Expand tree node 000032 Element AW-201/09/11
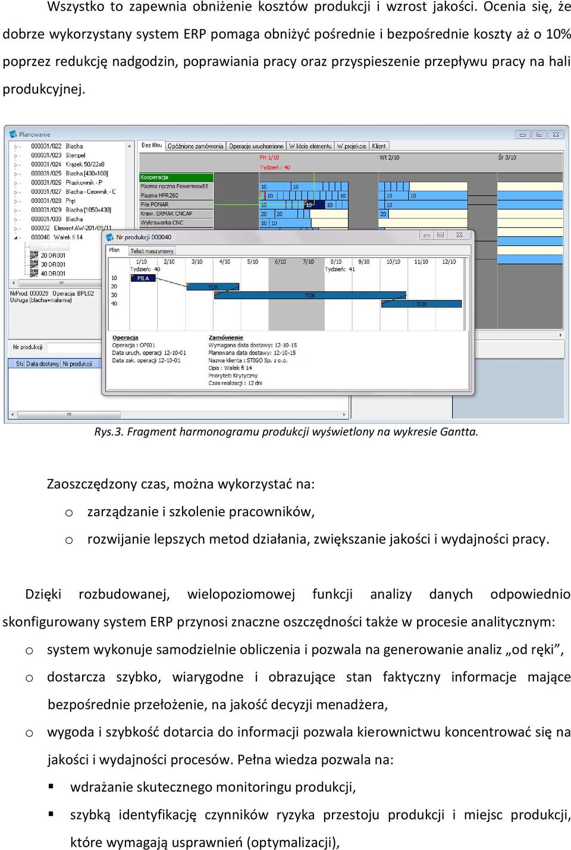Viewport: 571px width, 850px height. (16, 228)
